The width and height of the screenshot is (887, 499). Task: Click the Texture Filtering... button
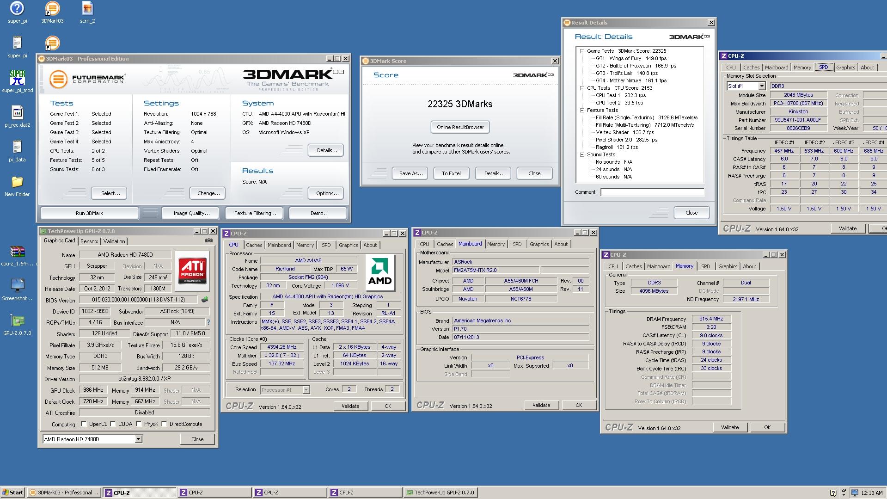click(x=255, y=213)
